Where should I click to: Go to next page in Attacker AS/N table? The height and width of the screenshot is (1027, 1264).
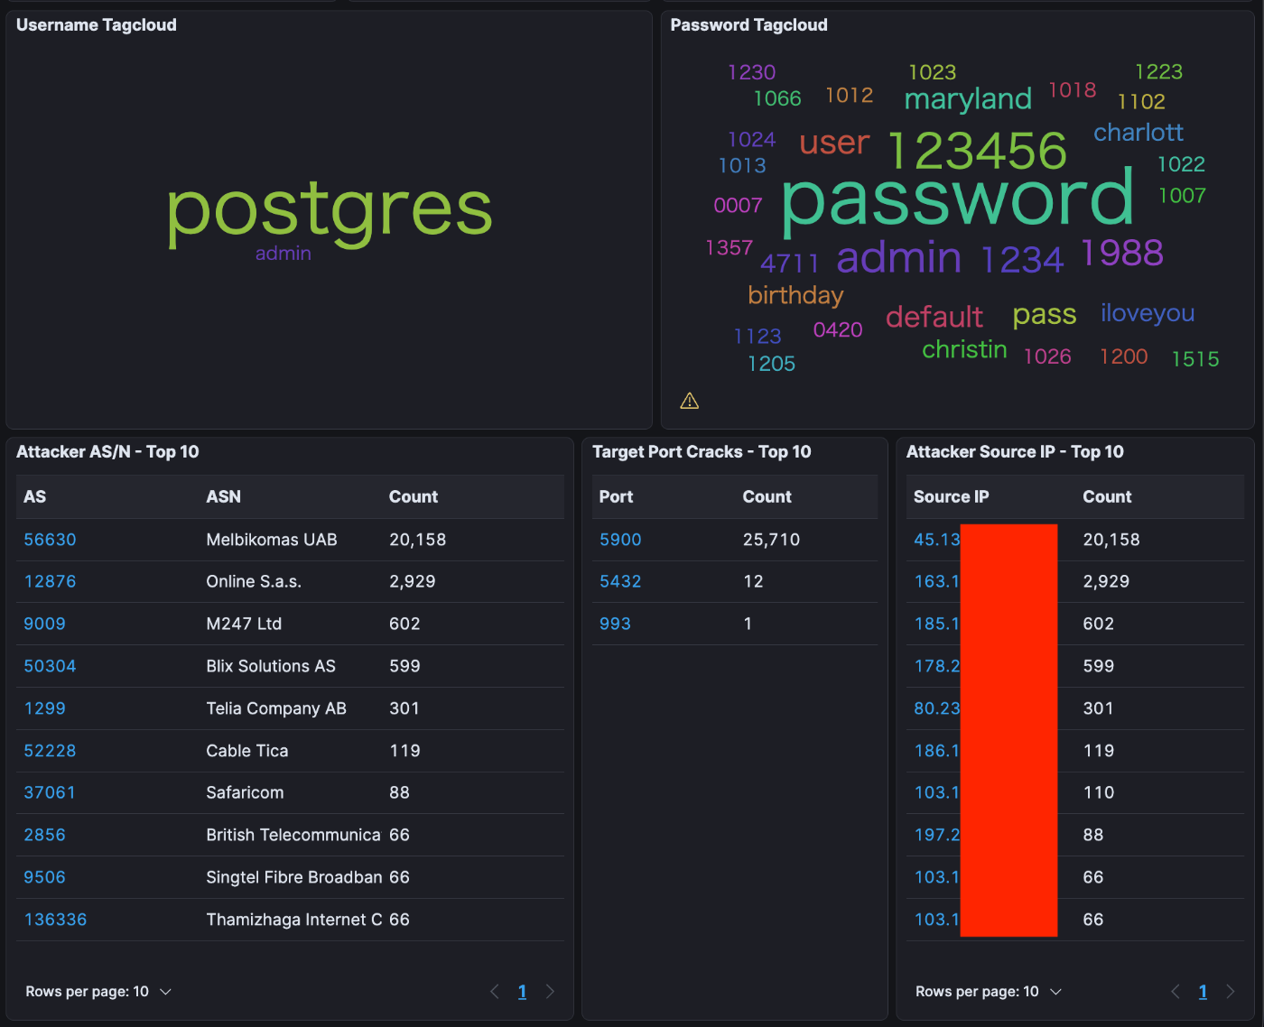(551, 991)
